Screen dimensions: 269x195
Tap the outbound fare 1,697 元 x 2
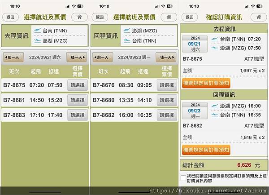click(252, 71)
